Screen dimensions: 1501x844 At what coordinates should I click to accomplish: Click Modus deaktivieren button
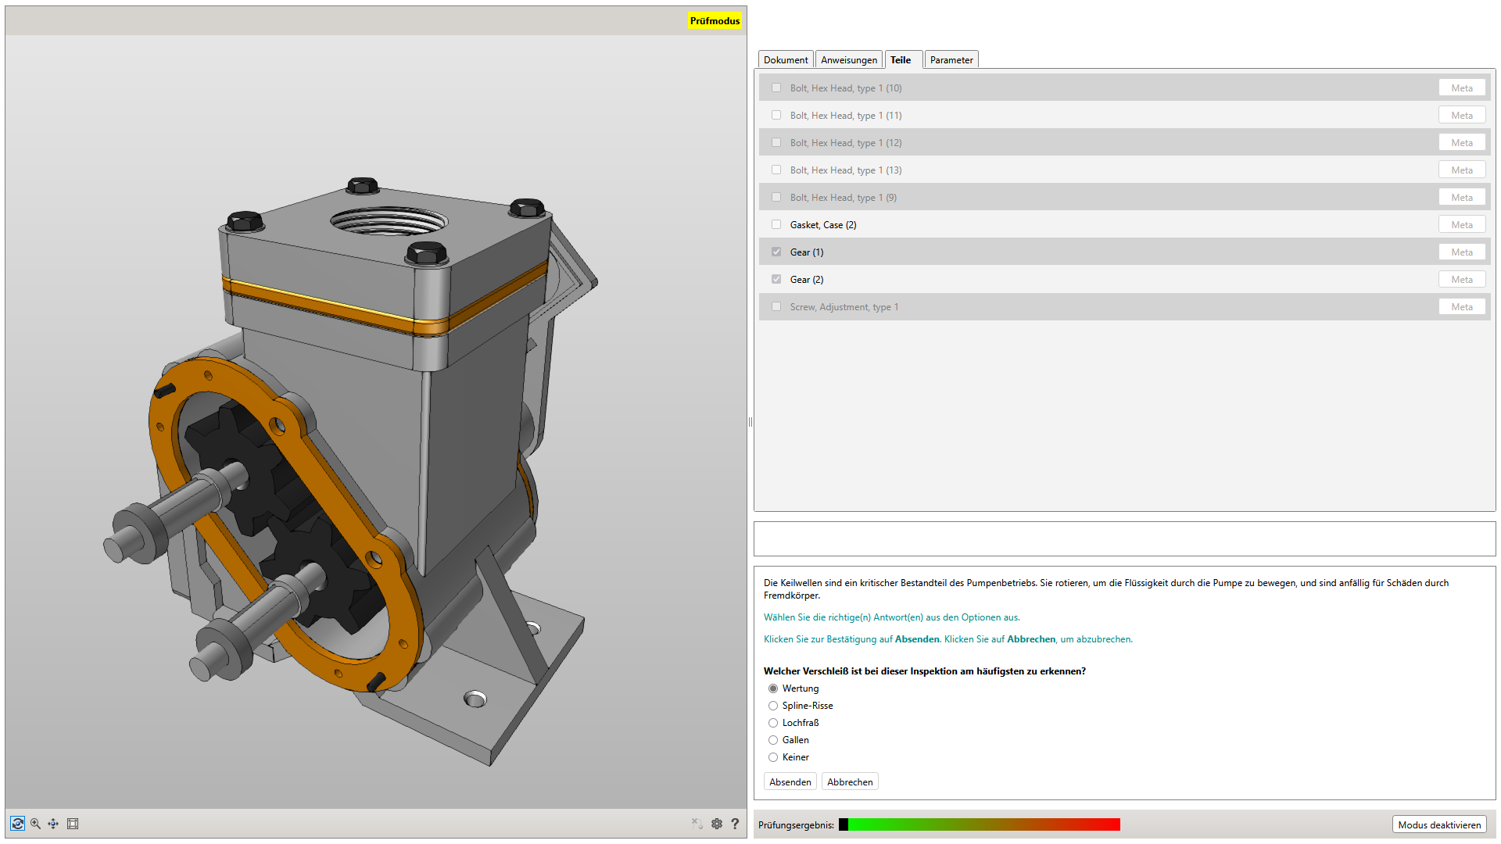click(1439, 824)
